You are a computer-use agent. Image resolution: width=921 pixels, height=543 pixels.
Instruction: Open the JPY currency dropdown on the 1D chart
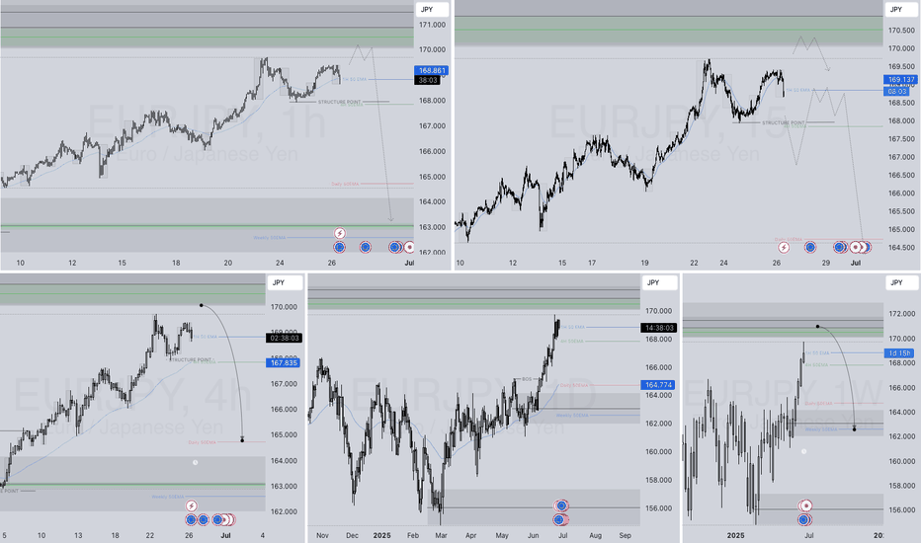[659, 283]
